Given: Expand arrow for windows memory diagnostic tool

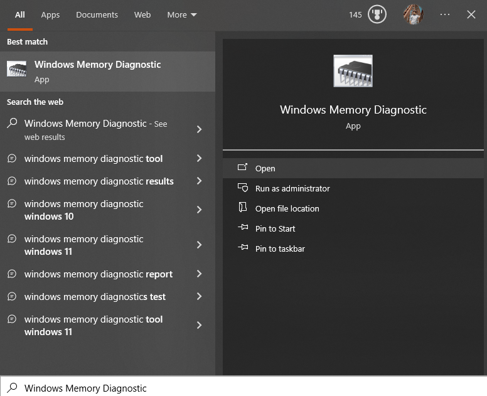Looking at the screenshot, I should [x=200, y=158].
